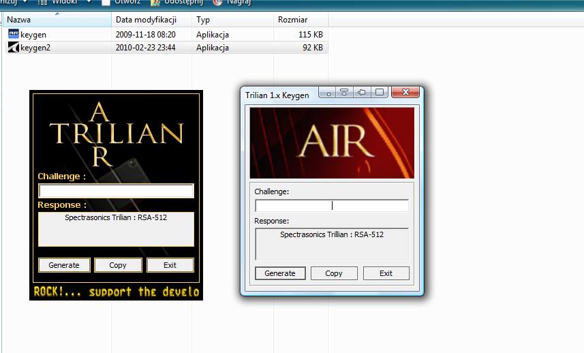Sort files by the Nazwa column

57,20
